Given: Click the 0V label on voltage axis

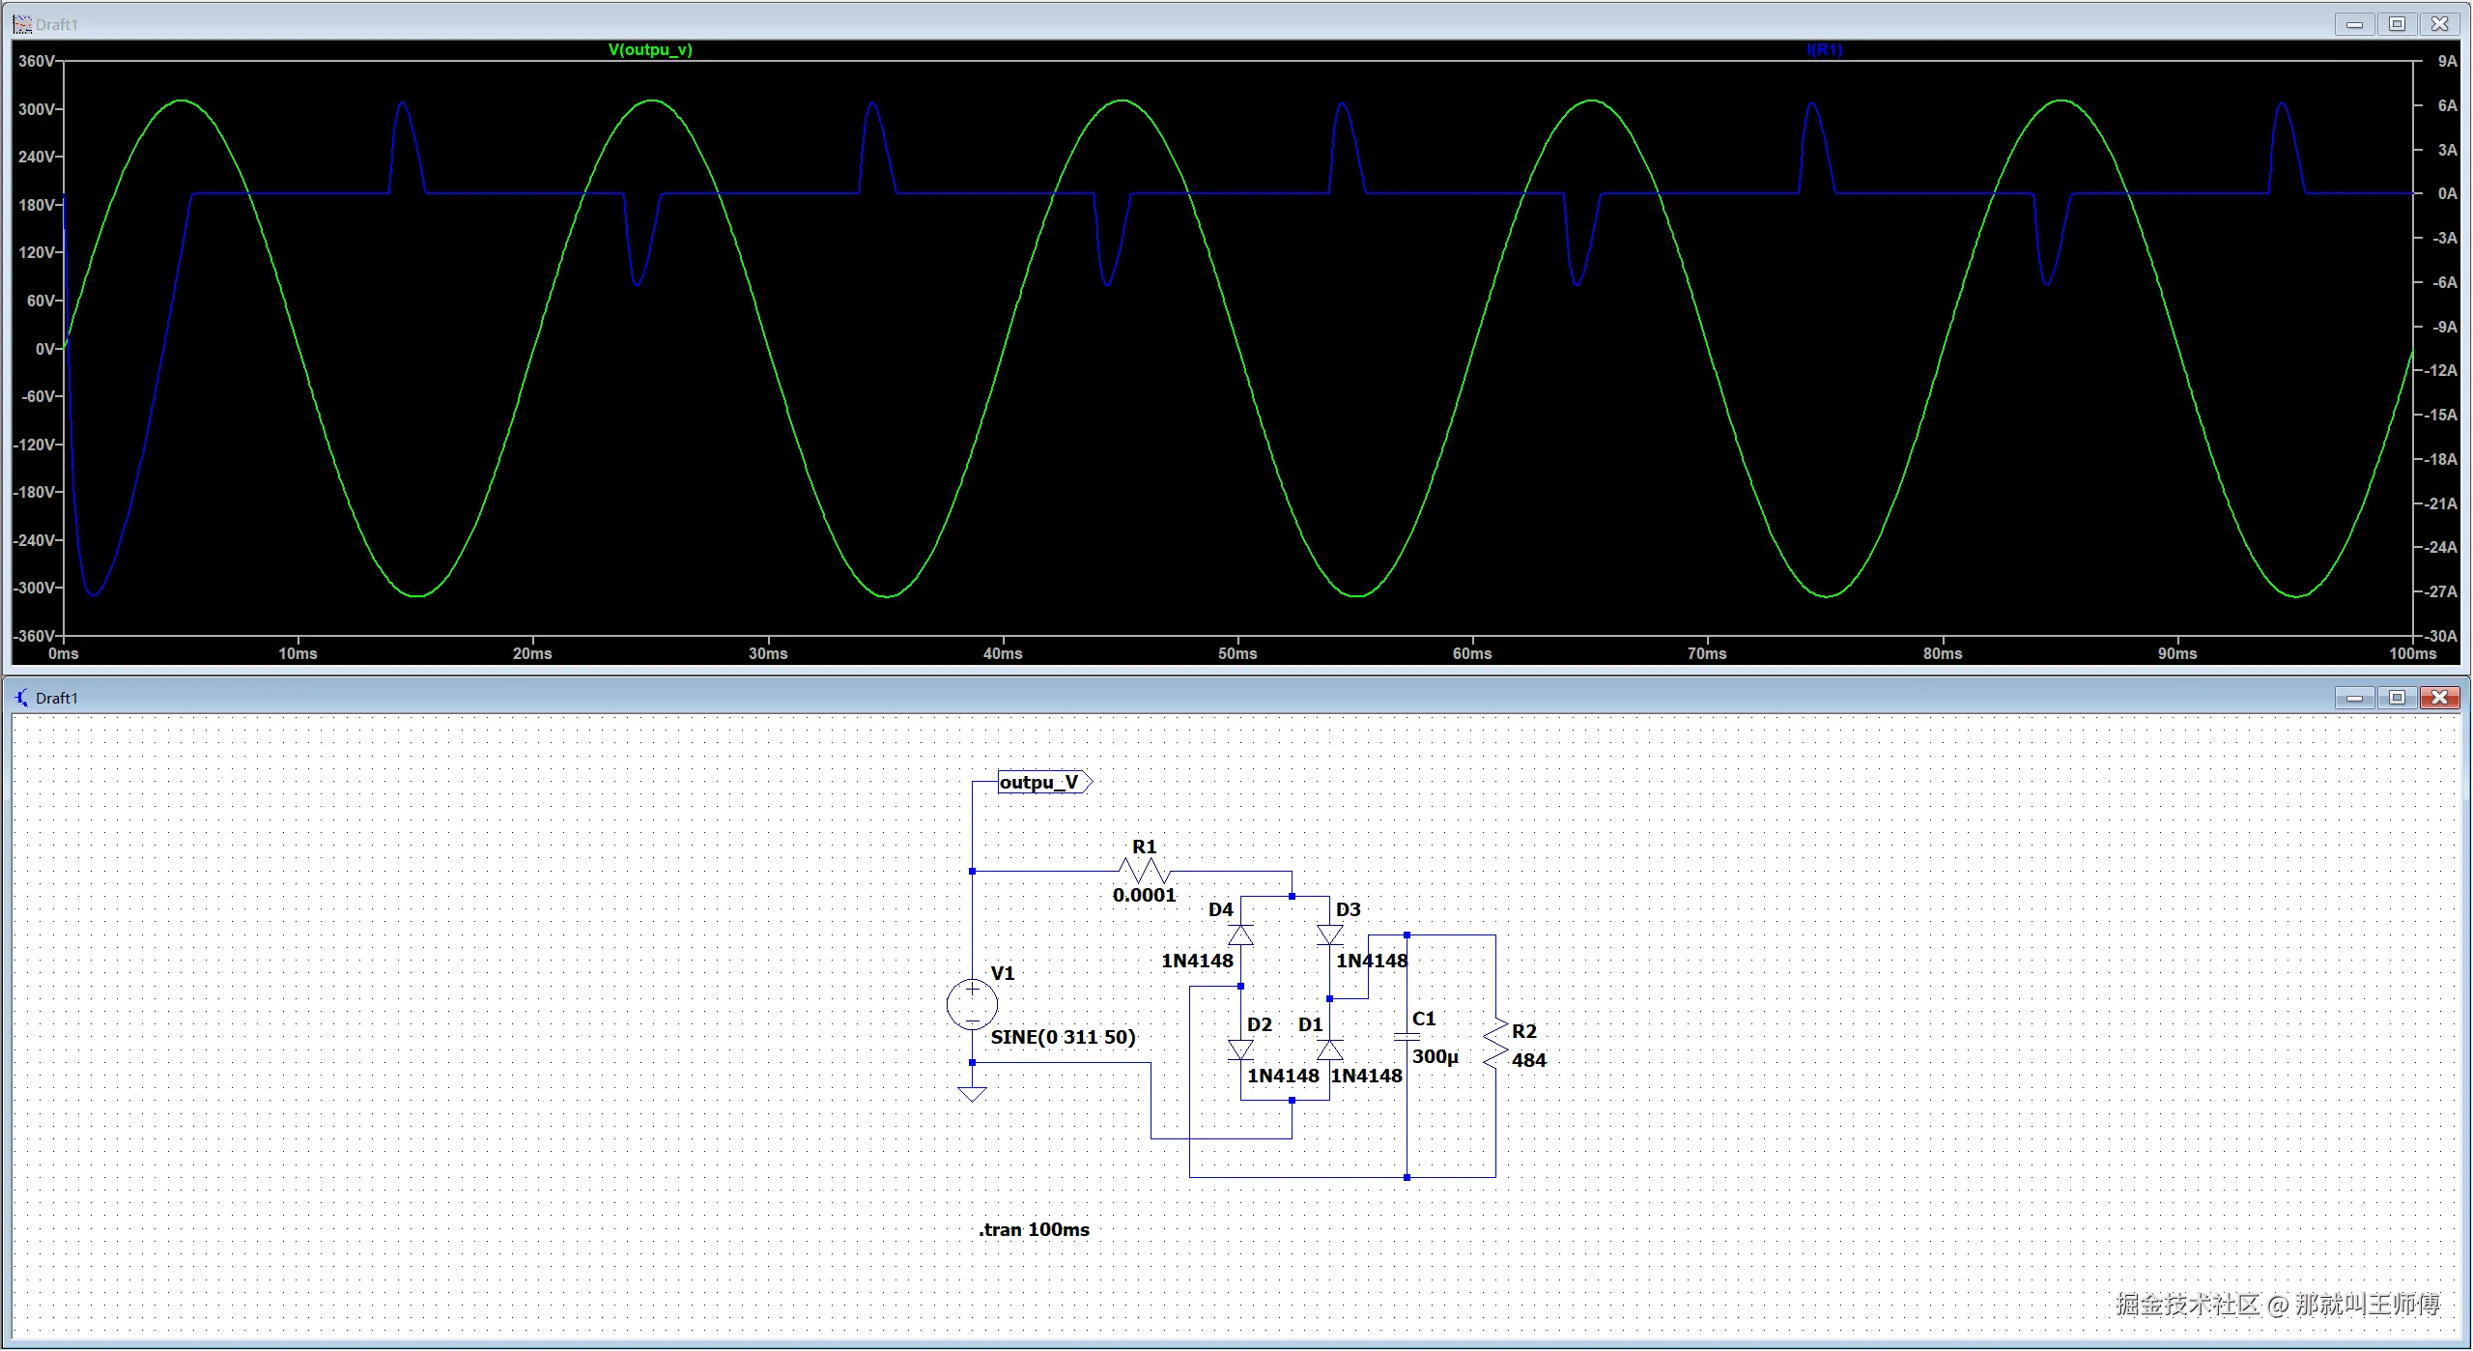Looking at the screenshot, I should pyautogui.click(x=45, y=349).
